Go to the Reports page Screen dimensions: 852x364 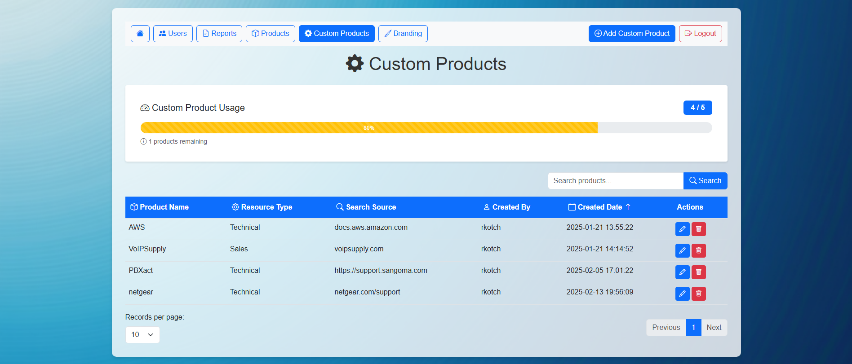(219, 34)
